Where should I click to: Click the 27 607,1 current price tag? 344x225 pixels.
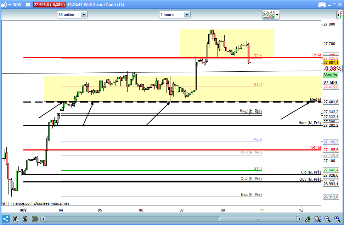click(x=331, y=62)
